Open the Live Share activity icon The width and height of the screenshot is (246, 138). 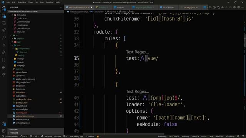3,75
